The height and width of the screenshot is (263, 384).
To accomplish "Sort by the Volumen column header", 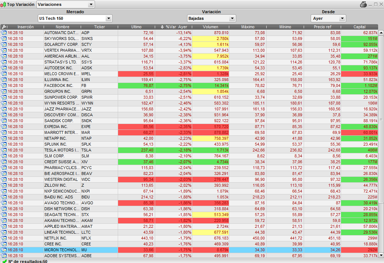I will point(211,27).
